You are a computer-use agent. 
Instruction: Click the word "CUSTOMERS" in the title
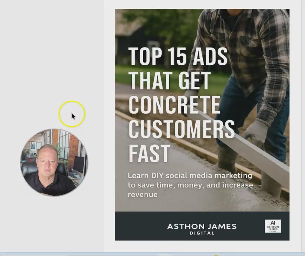pos(182,129)
